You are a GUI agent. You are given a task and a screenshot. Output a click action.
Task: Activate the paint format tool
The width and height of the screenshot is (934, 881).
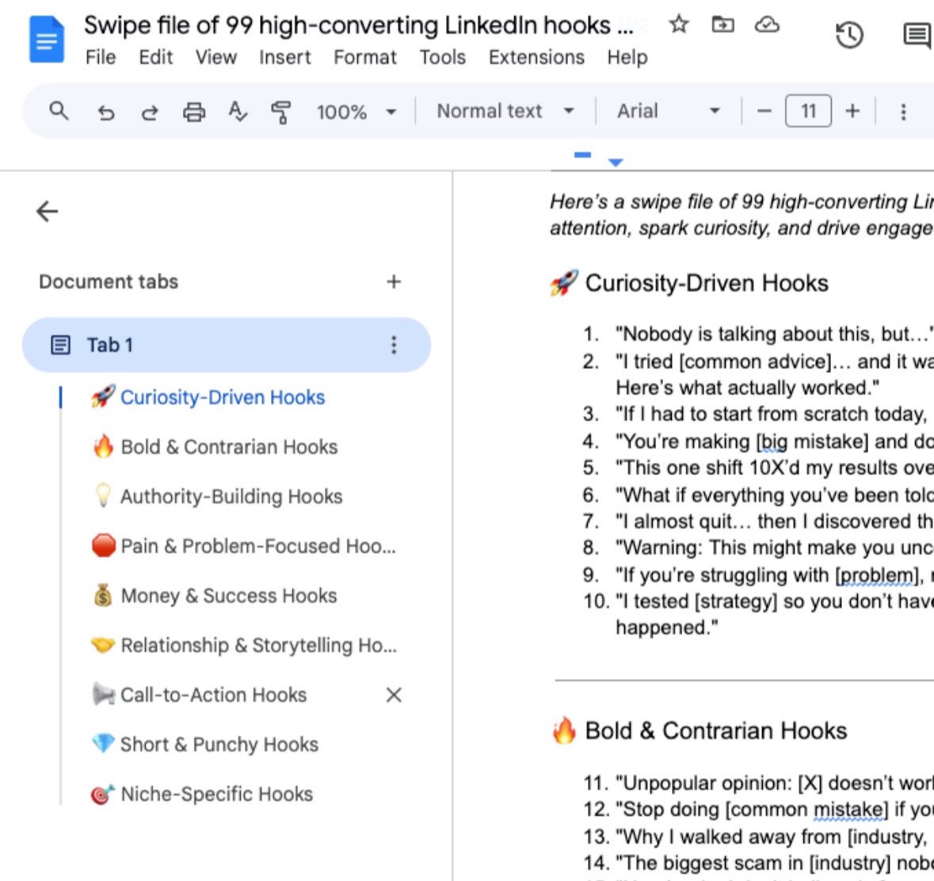pyautogui.click(x=280, y=112)
